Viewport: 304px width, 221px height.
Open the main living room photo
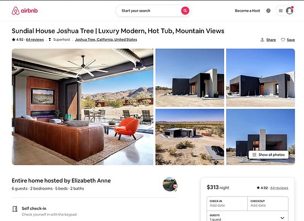(x=83, y=107)
